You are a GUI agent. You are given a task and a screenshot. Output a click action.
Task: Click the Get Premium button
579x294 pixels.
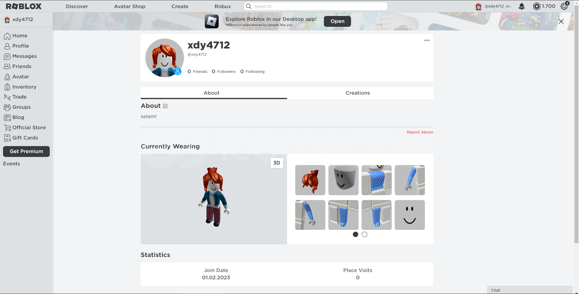click(26, 152)
